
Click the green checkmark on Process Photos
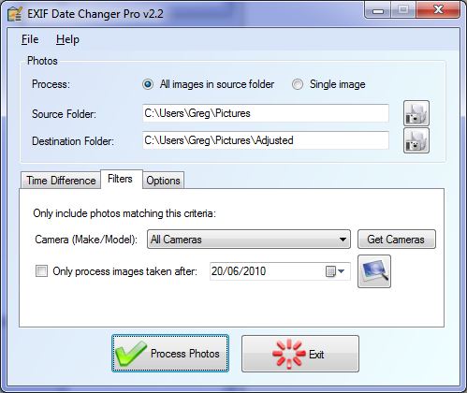pos(131,354)
